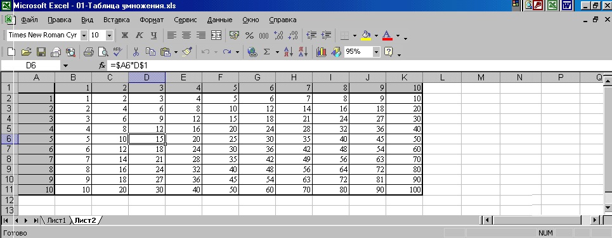This screenshot has width=612, height=238.
Task: Click the Redo arrow
Action: 227,52
